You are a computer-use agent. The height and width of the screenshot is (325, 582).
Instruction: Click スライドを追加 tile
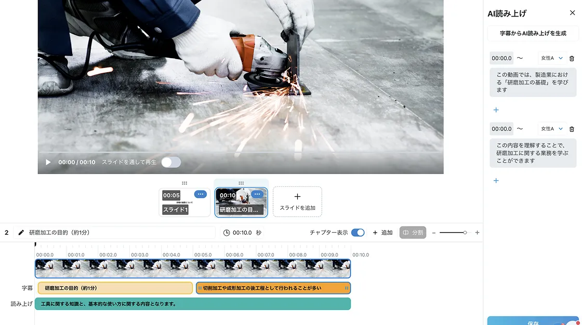[x=297, y=201]
